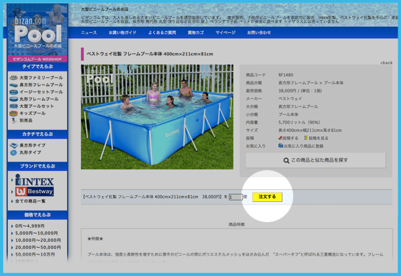Click the Bestway brand logo
The image size is (401, 276).
click(x=38, y=191)
